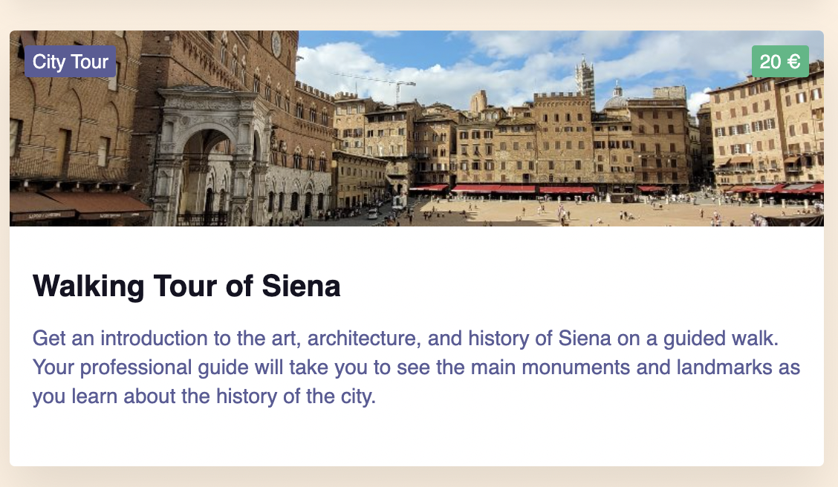Screen dimensions: 838x487
Task: Open the Walking Tour of Siena title
Action: tap(186, 286)
